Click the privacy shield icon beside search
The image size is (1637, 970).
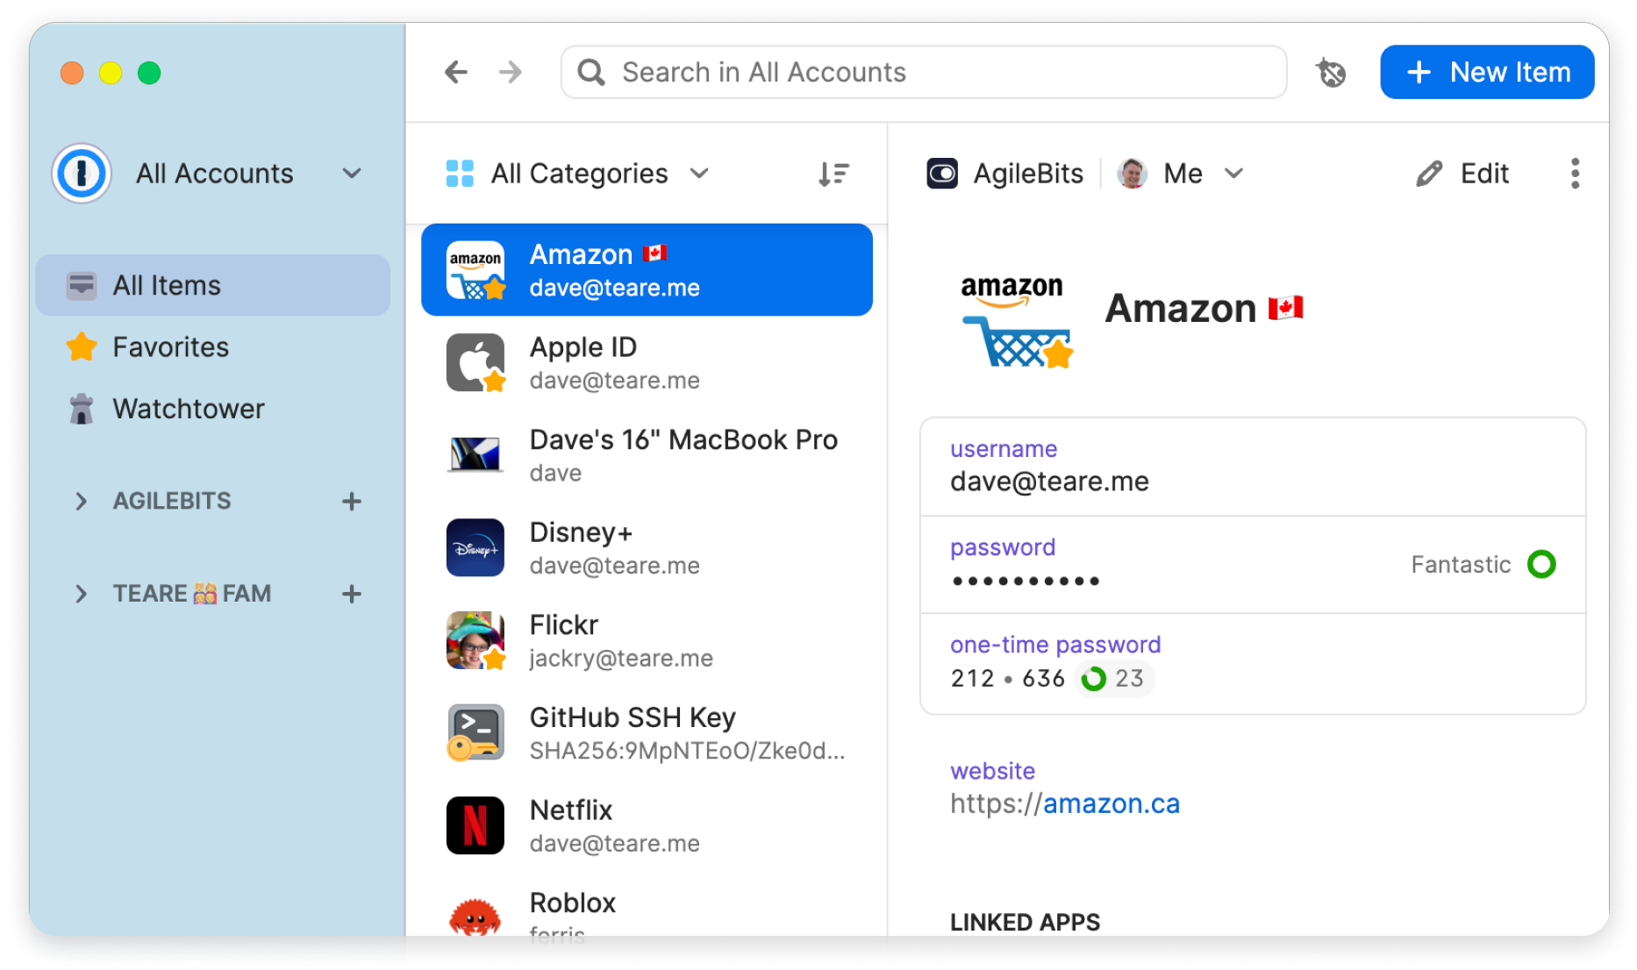pos(1331,73)
